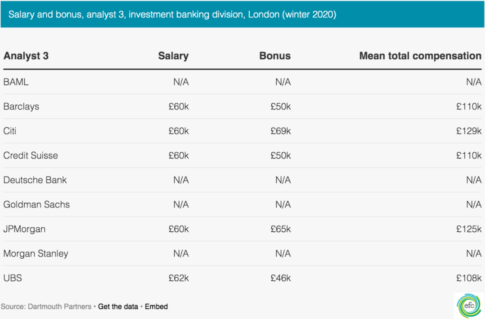Viewport: 485px width, 319px height.
Task: Sort by the Bonus column header
Action: point(275,56)
